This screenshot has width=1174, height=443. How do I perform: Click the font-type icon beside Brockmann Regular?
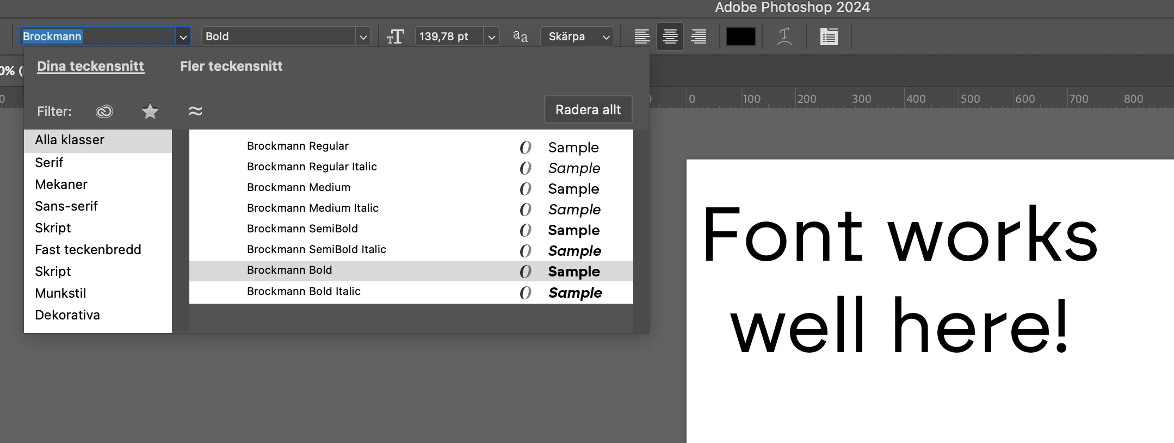tap(525, 147)
